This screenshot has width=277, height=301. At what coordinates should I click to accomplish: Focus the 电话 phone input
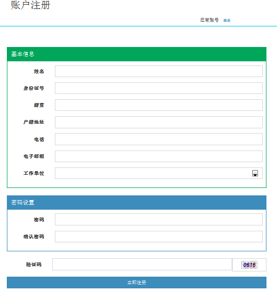[159, 139]
